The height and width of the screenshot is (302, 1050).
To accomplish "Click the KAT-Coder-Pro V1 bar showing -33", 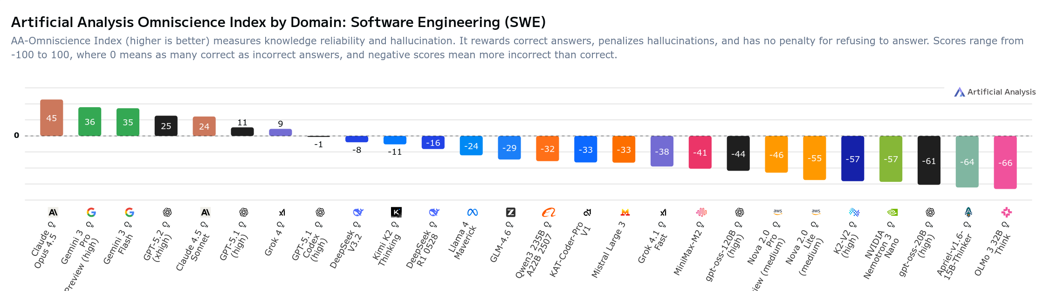I will 586,149.
